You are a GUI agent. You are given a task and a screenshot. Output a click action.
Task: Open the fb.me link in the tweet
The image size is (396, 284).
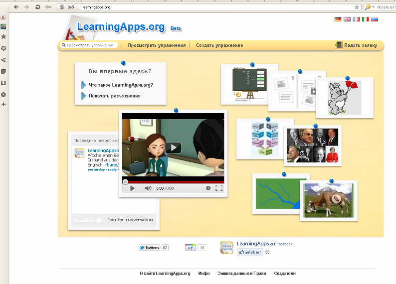coord(112,165)
